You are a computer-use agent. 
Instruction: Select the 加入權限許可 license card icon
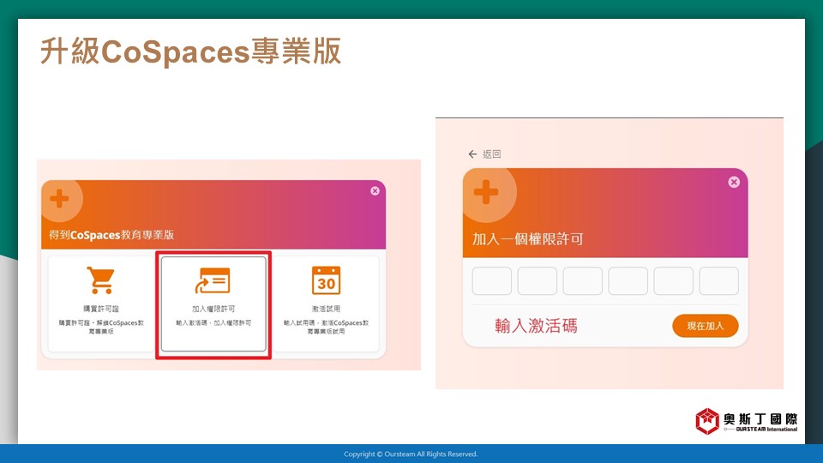click(x=213, y=280)
